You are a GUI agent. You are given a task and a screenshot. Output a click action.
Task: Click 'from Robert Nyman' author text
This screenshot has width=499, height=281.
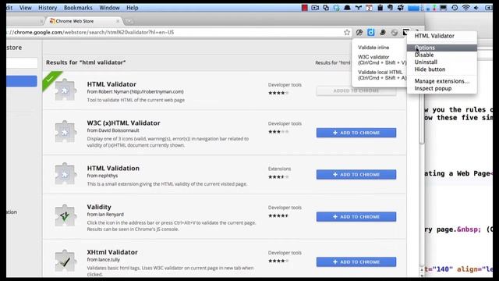tap(135, 91)
